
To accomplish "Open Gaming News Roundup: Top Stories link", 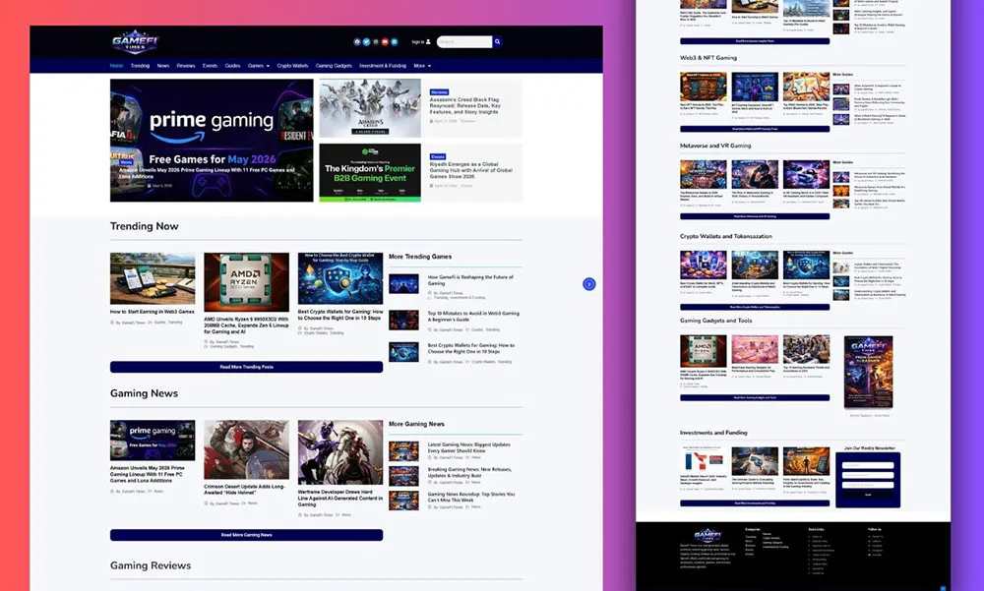I will pyautogui.click(x=471, y=497).
